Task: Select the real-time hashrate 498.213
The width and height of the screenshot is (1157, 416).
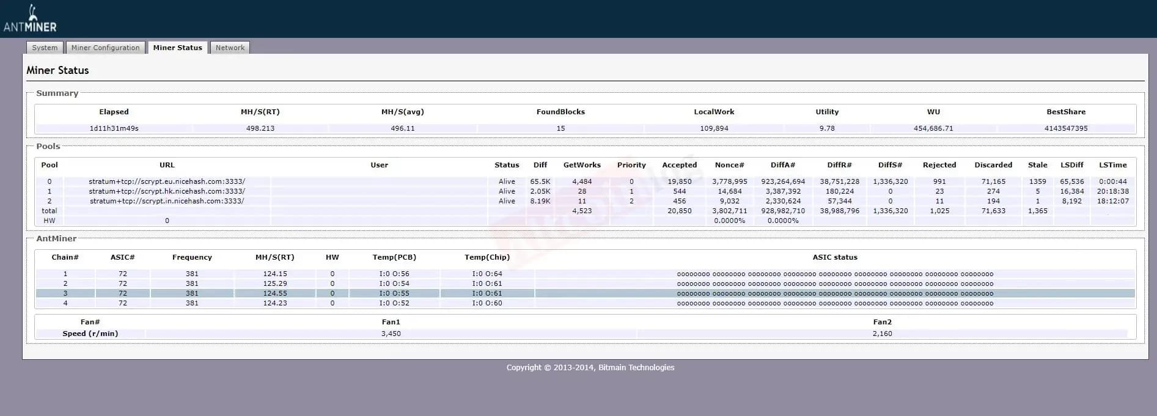Action: click(260, 128)
